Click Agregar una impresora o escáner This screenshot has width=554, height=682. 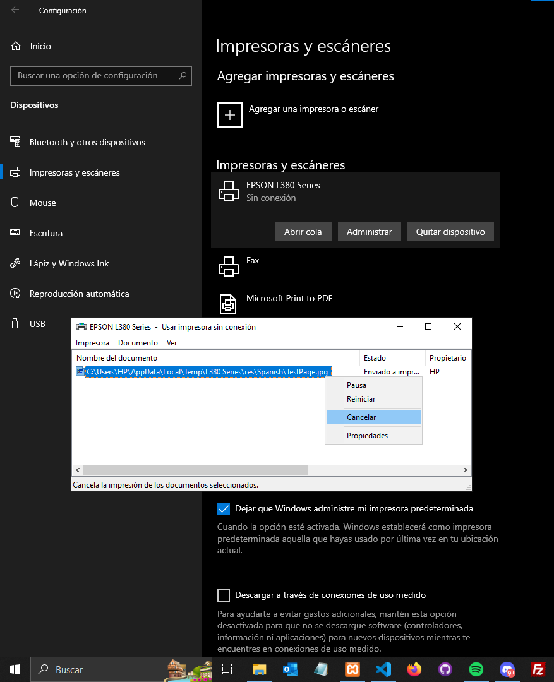pos(313,109)
